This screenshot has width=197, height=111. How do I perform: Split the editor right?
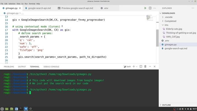150,8
